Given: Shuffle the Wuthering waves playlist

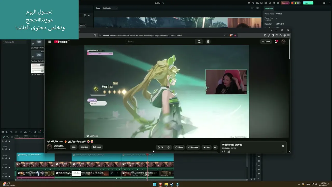Looking at the screenshot, I should pyautogui.click(x=229, y=152).
